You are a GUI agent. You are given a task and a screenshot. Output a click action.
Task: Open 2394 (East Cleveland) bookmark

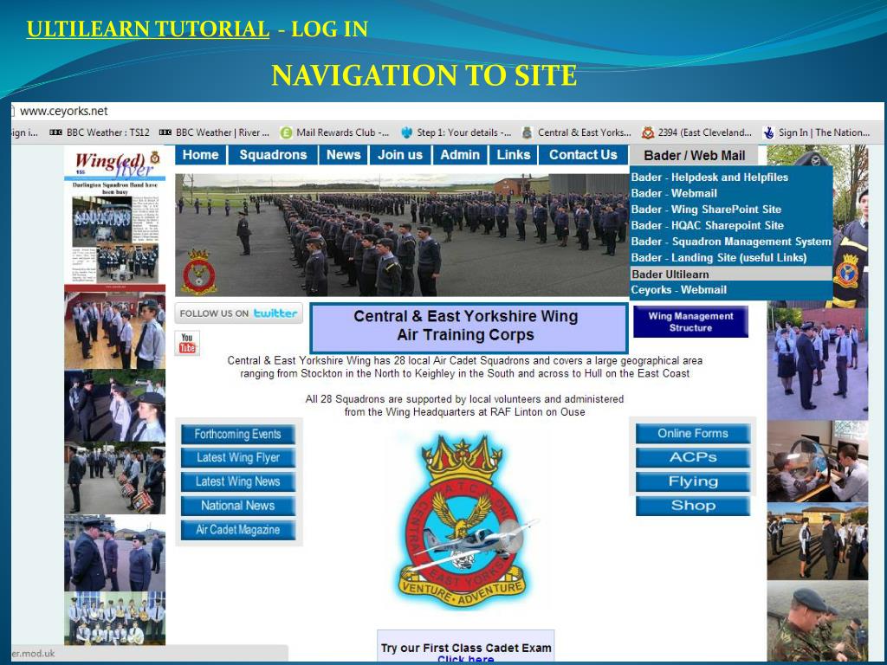697,132
